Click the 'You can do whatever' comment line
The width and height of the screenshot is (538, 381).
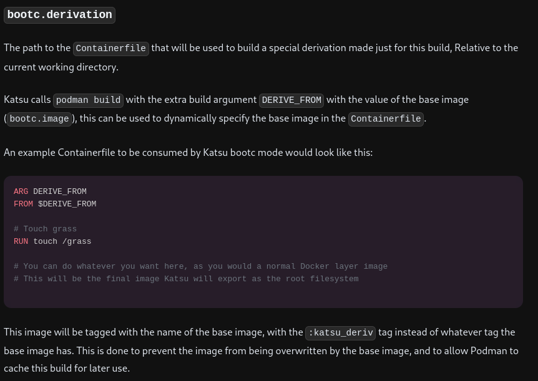tap(200, 266)
